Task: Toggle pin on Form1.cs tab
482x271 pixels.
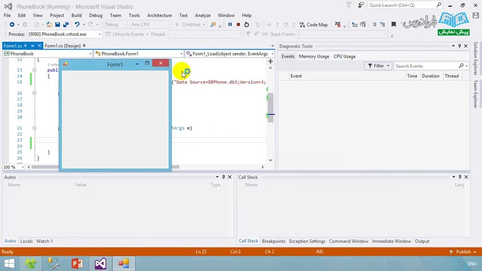Action: [x=32, y=46]
